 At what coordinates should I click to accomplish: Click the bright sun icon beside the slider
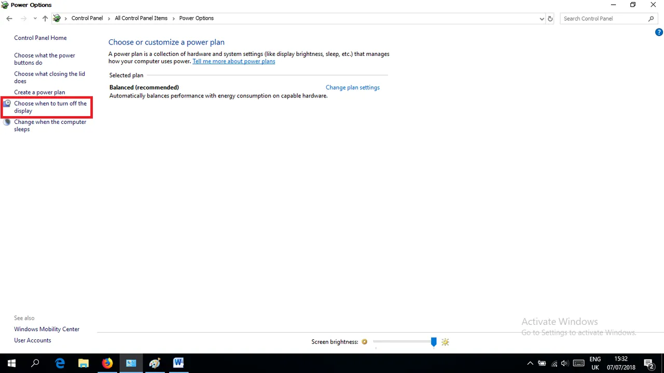pos(445,342)
